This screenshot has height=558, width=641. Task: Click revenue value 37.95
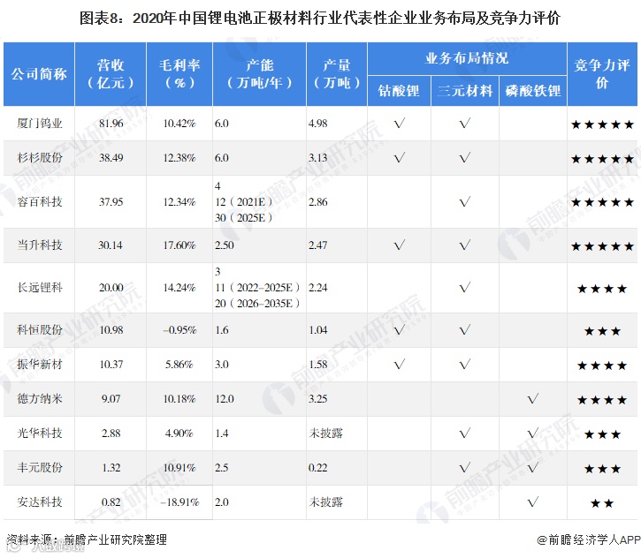click(x=111, y=201)
